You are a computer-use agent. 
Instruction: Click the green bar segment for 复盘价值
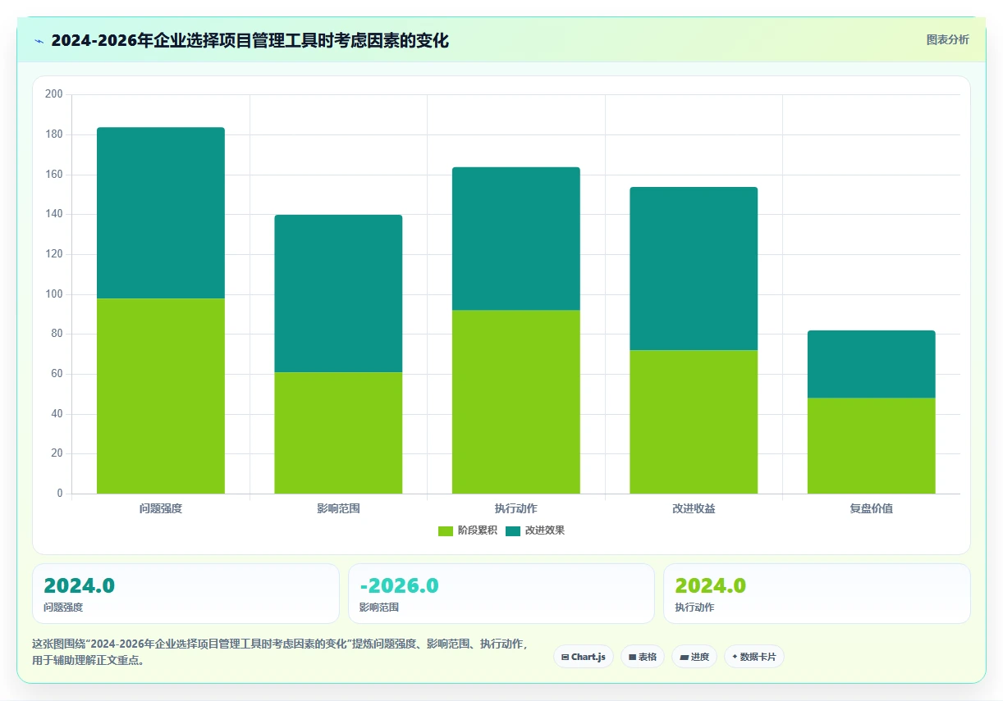(872, 445)
